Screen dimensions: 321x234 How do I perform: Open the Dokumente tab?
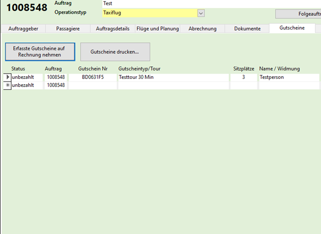pyautogui.click(x=247, y=29)
